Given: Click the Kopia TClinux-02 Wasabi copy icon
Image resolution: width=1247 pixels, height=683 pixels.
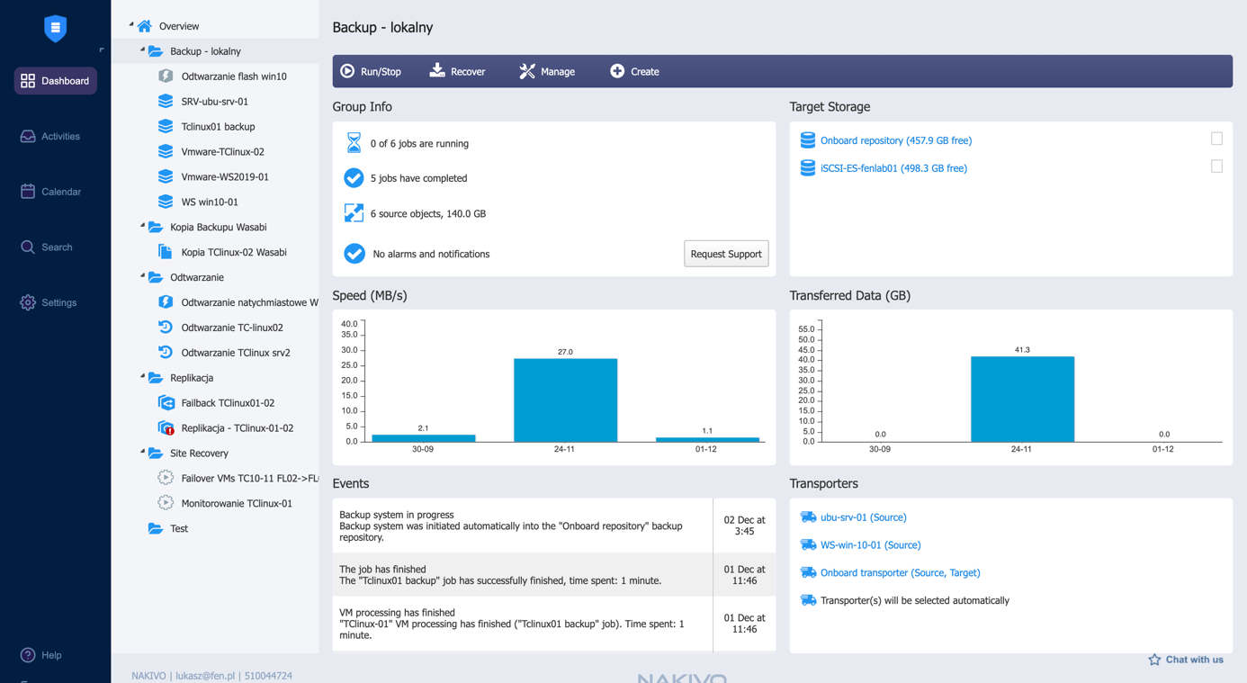Looking at the screenshot, I should (166, 252).
